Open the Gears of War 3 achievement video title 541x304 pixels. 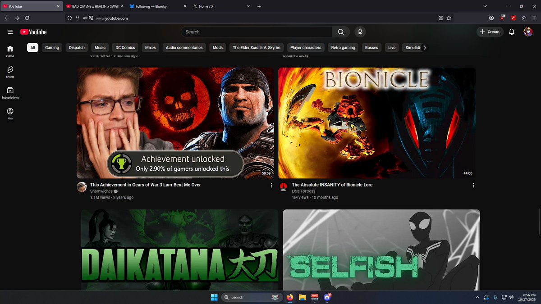click(145, 185)
